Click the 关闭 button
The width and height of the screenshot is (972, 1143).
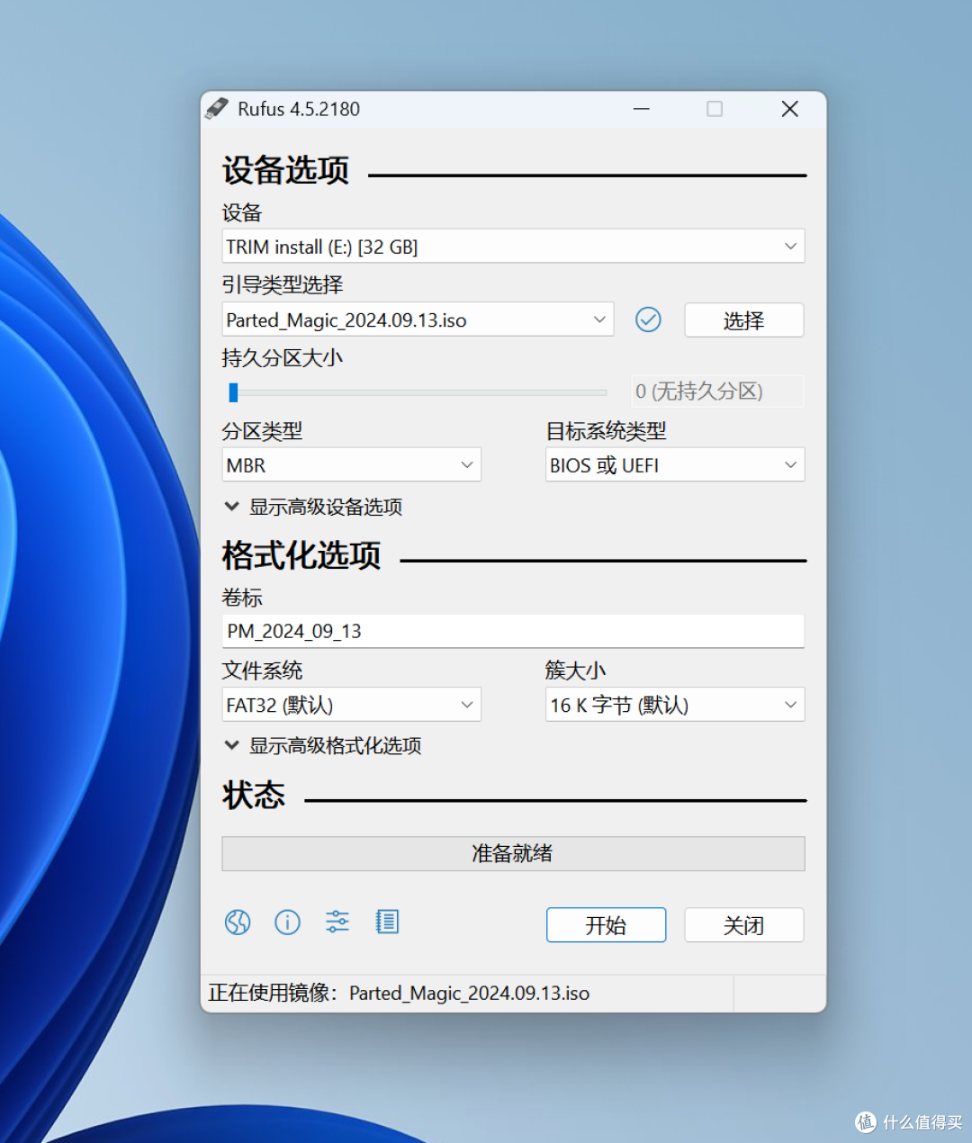[x=744, y=925]
